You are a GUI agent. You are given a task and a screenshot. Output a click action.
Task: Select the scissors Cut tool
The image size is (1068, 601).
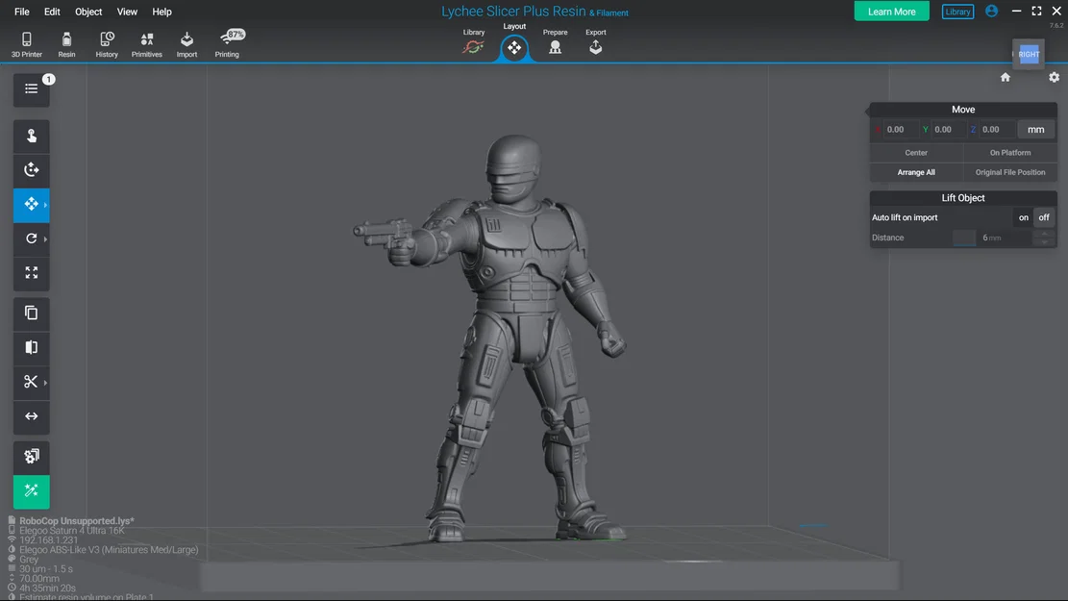click(x=30, y=382)
